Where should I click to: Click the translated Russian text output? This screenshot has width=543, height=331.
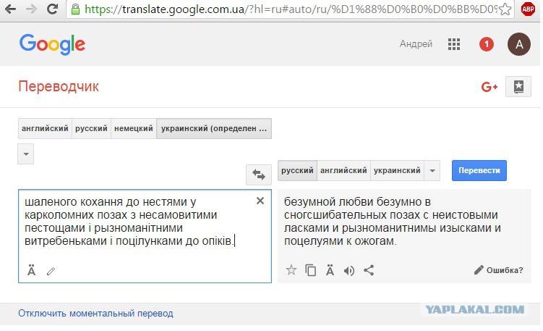click(x=393, y=221)
